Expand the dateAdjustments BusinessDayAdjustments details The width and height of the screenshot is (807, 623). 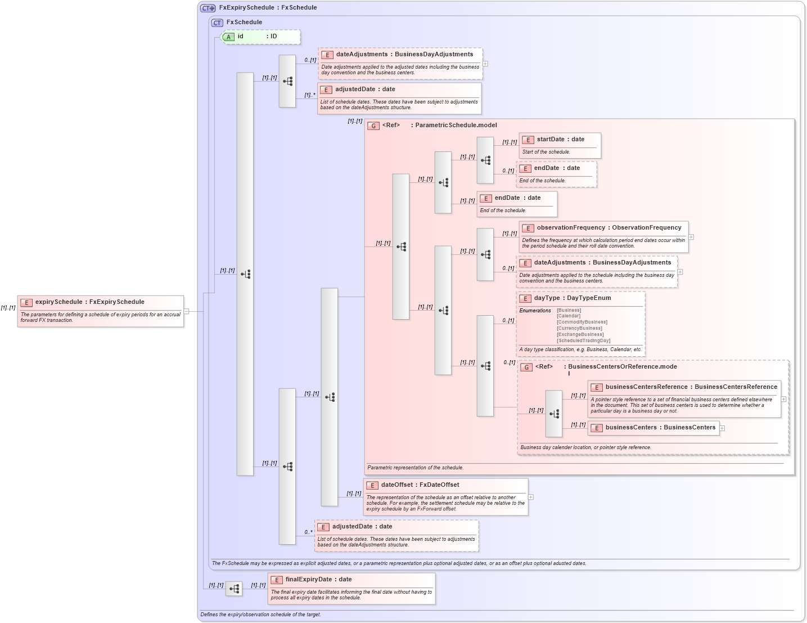pos(485,64)
